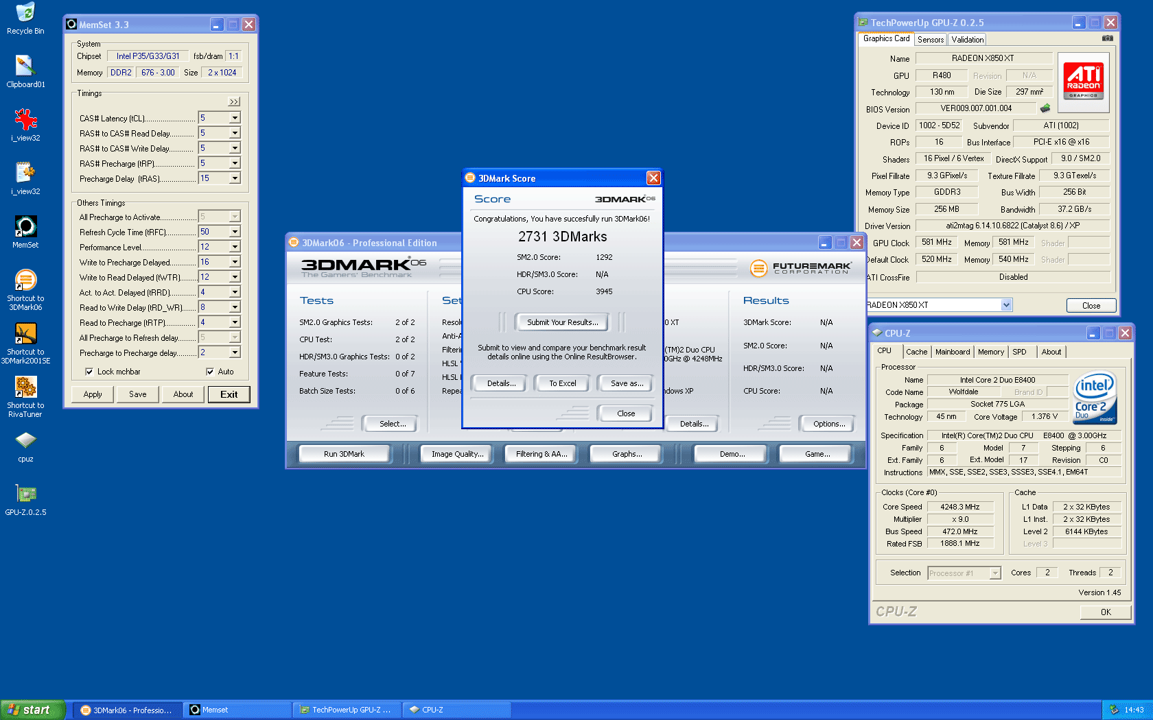1153x720 pixels.
Task: Click the system tray icon beside the clock
Action: 1114,710
